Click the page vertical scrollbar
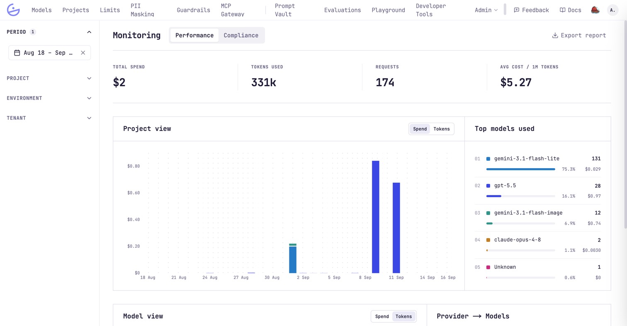Viewport: 627px width, 326px height. [x=625, y=124]
